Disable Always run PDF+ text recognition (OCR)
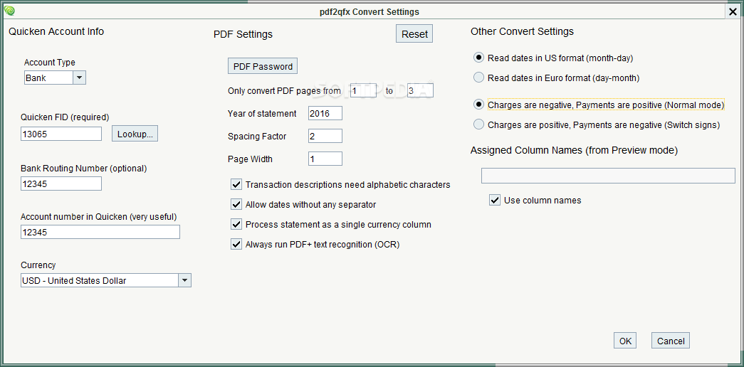The height and width of the screenshot is (367, 744). point(236,245)
